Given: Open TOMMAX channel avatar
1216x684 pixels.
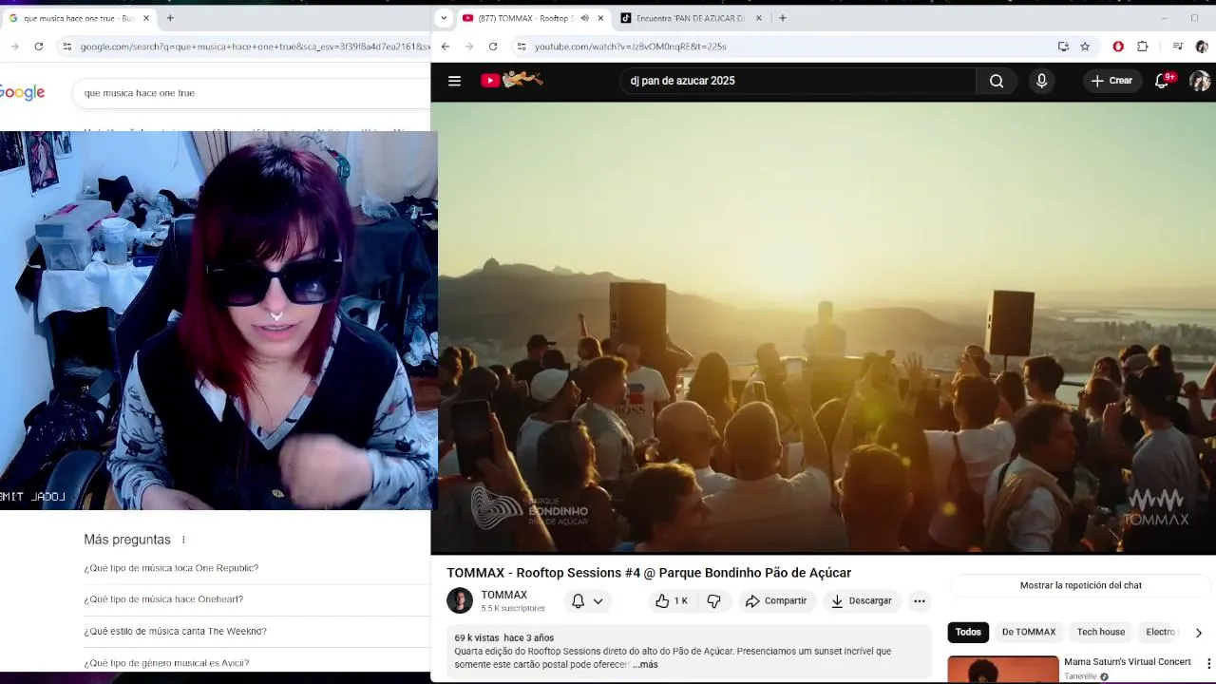Looking at the screenshot, I should click(460, 600).
